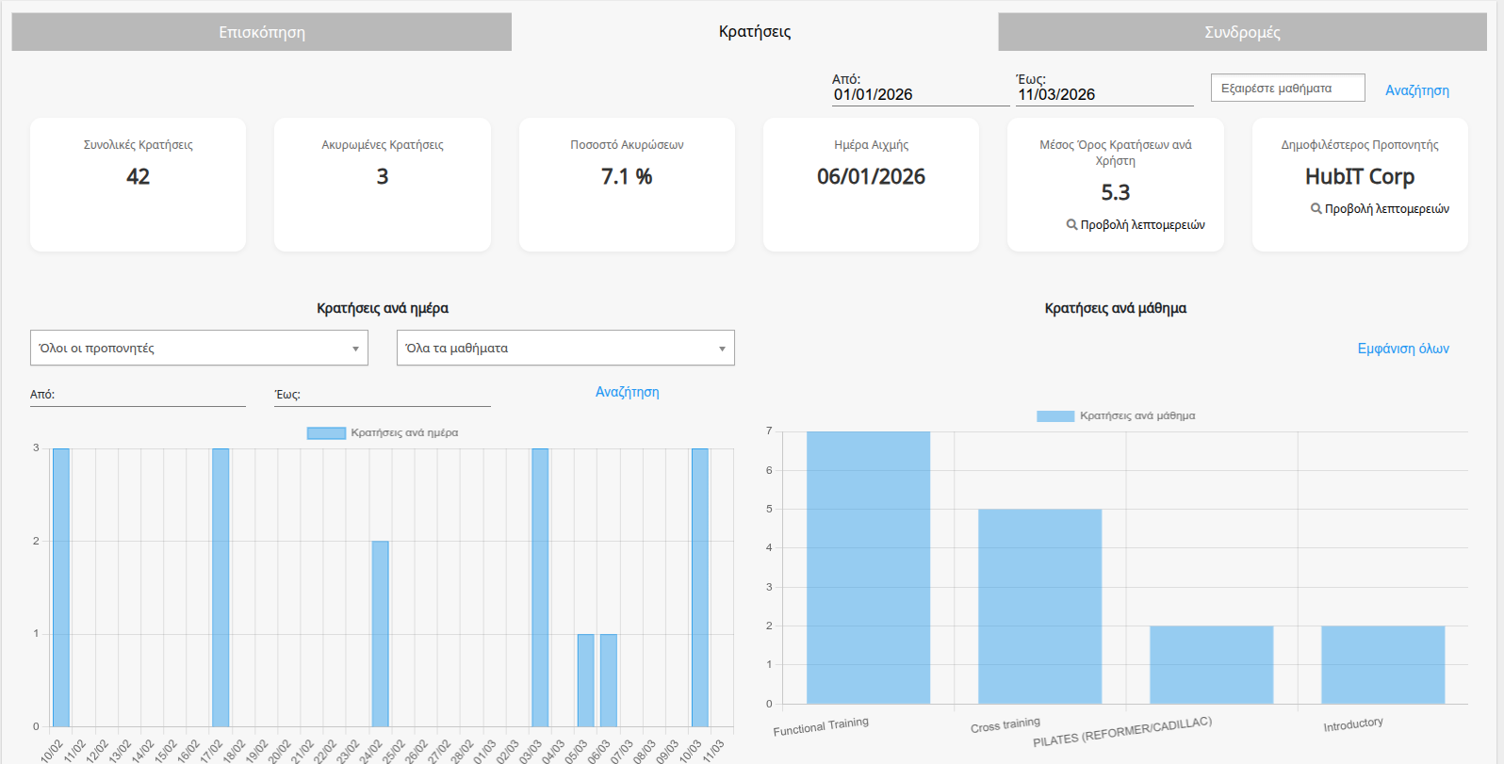Click the Functional Training bar
Screen dimensions: 1504x764
(868, 567)
